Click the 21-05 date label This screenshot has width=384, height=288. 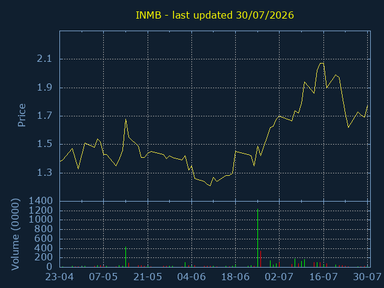[148, 277]
